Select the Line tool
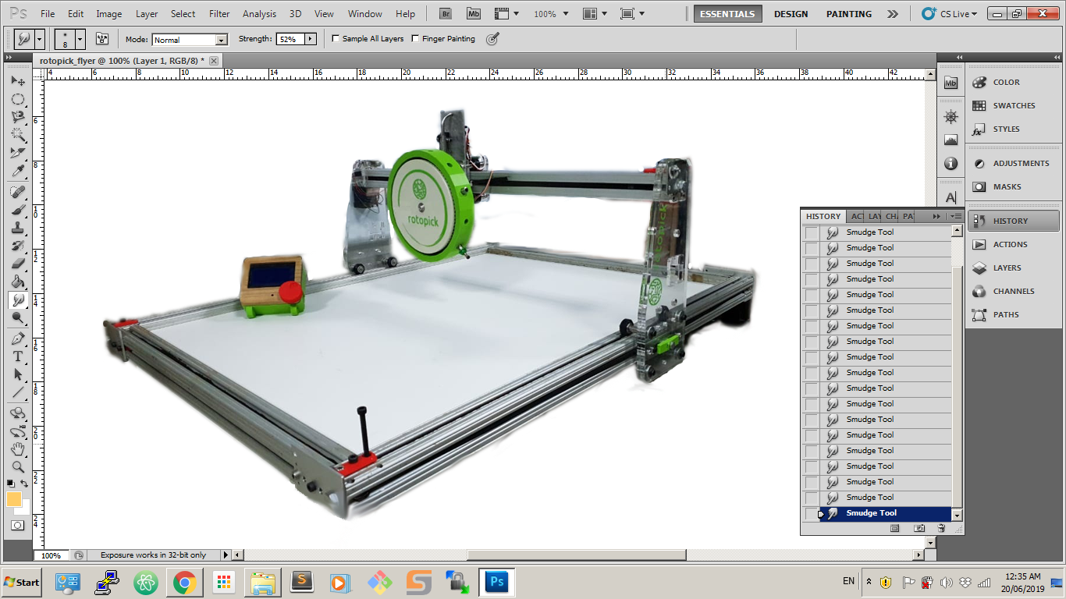The height and width of the screenshot is (599, 1066). pos(18,392)
